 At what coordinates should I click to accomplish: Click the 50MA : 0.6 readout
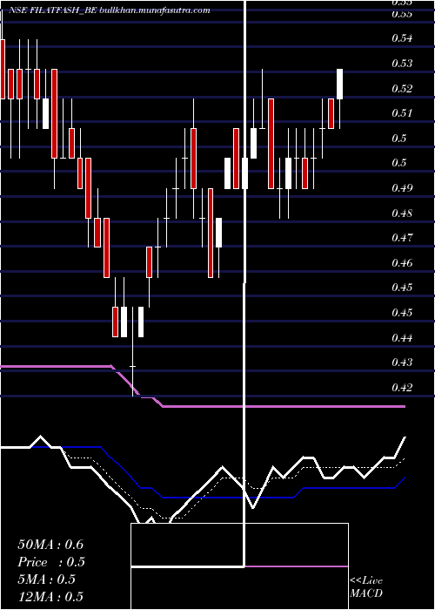(x=50, y=545)
